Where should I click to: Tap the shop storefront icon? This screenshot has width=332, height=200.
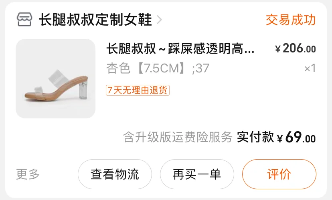[x=24, y=20]
